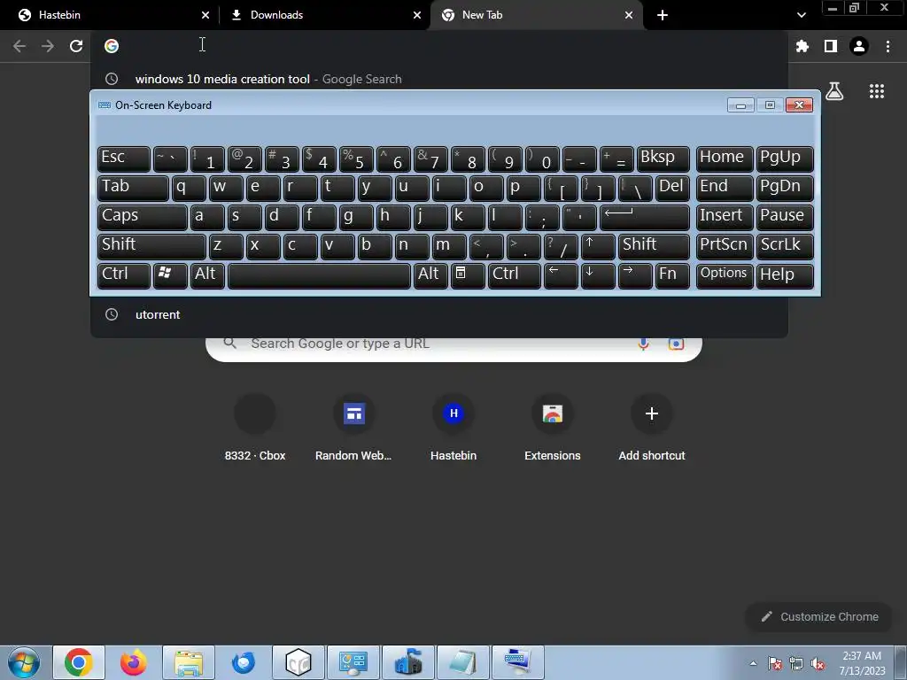The height and width of the screenshot is (680, 907).
Task: Click Customize Chrome button
Action: [x=818, y=617]
